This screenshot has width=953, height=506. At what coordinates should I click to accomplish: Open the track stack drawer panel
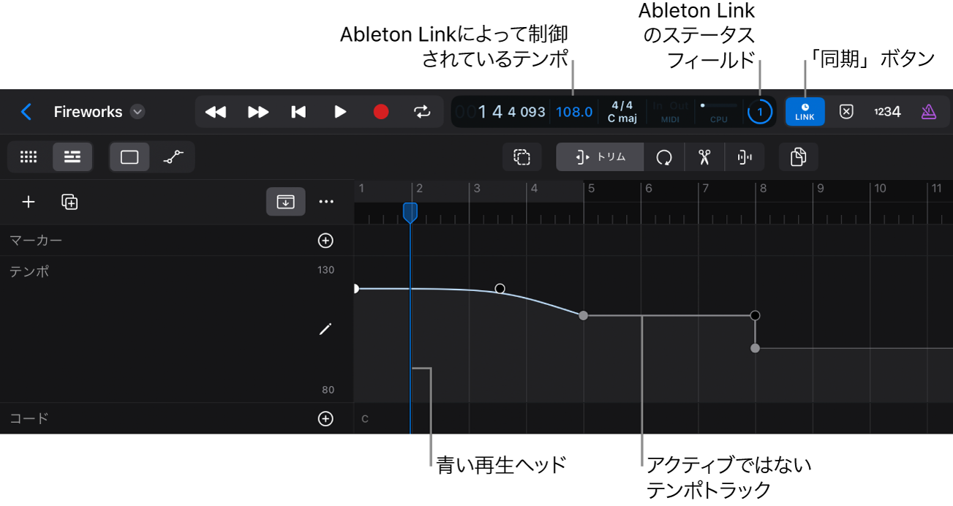click(x=285, y=202)
